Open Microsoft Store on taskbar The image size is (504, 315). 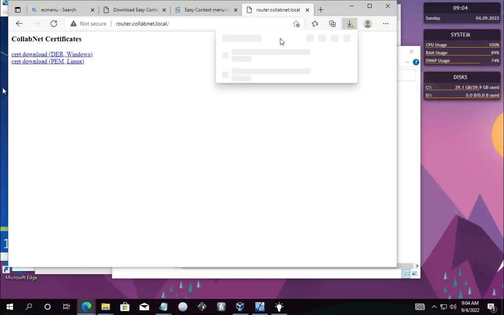pos(125,307)
